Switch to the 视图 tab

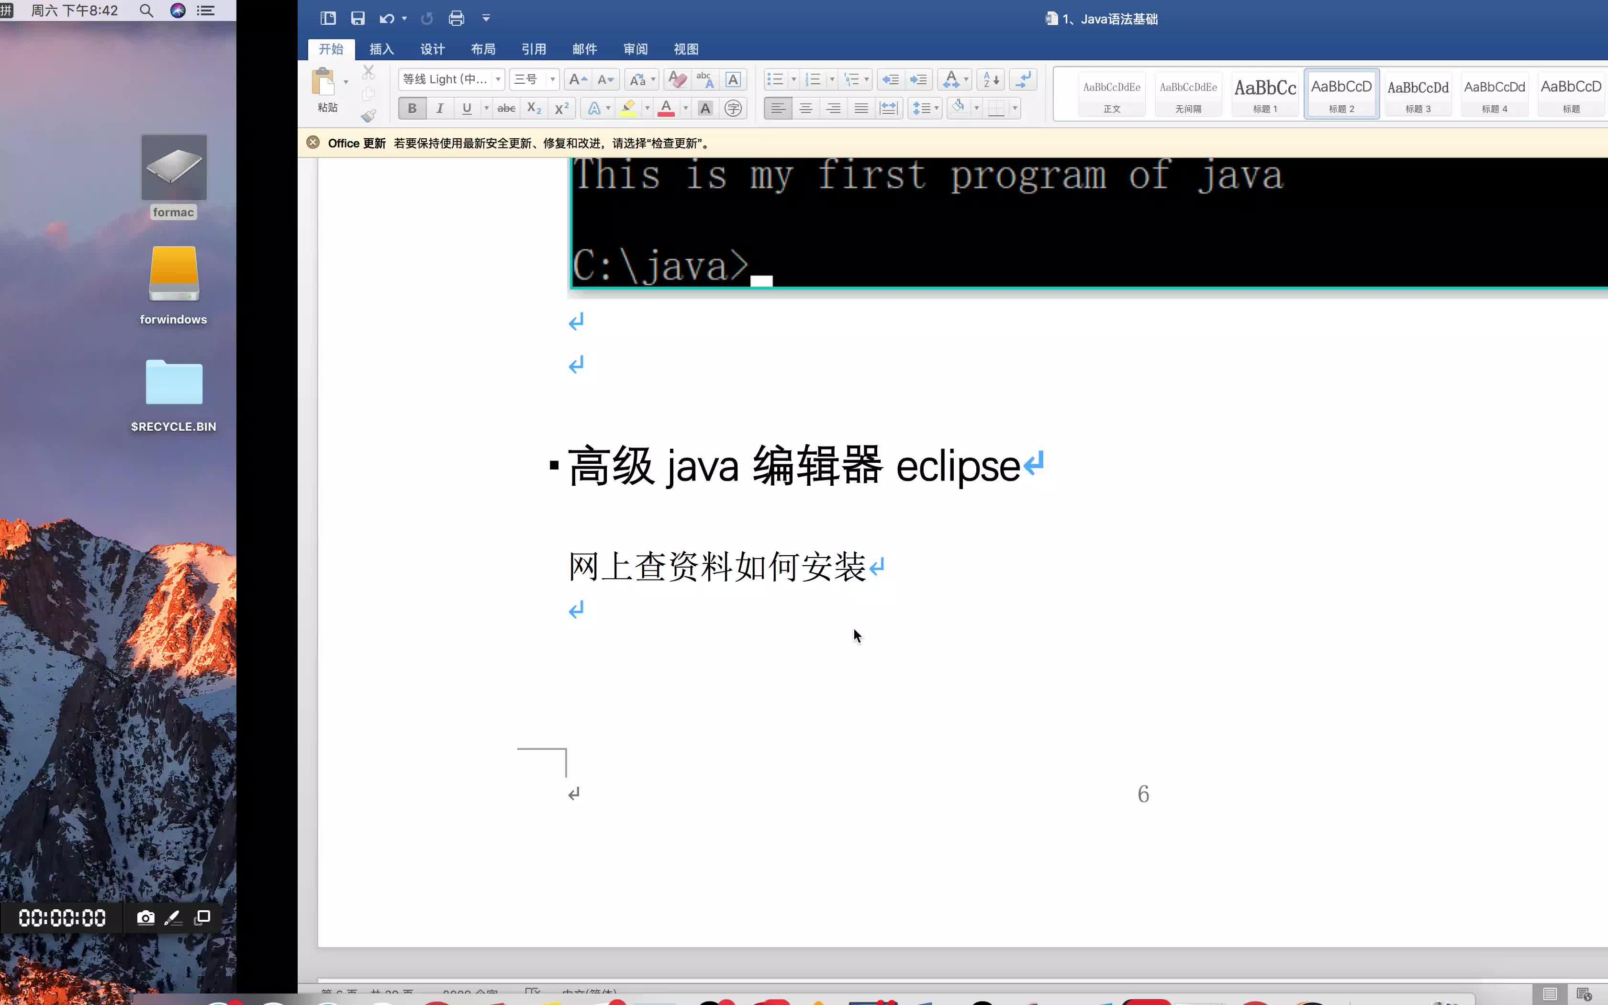[x=686, y=49]
